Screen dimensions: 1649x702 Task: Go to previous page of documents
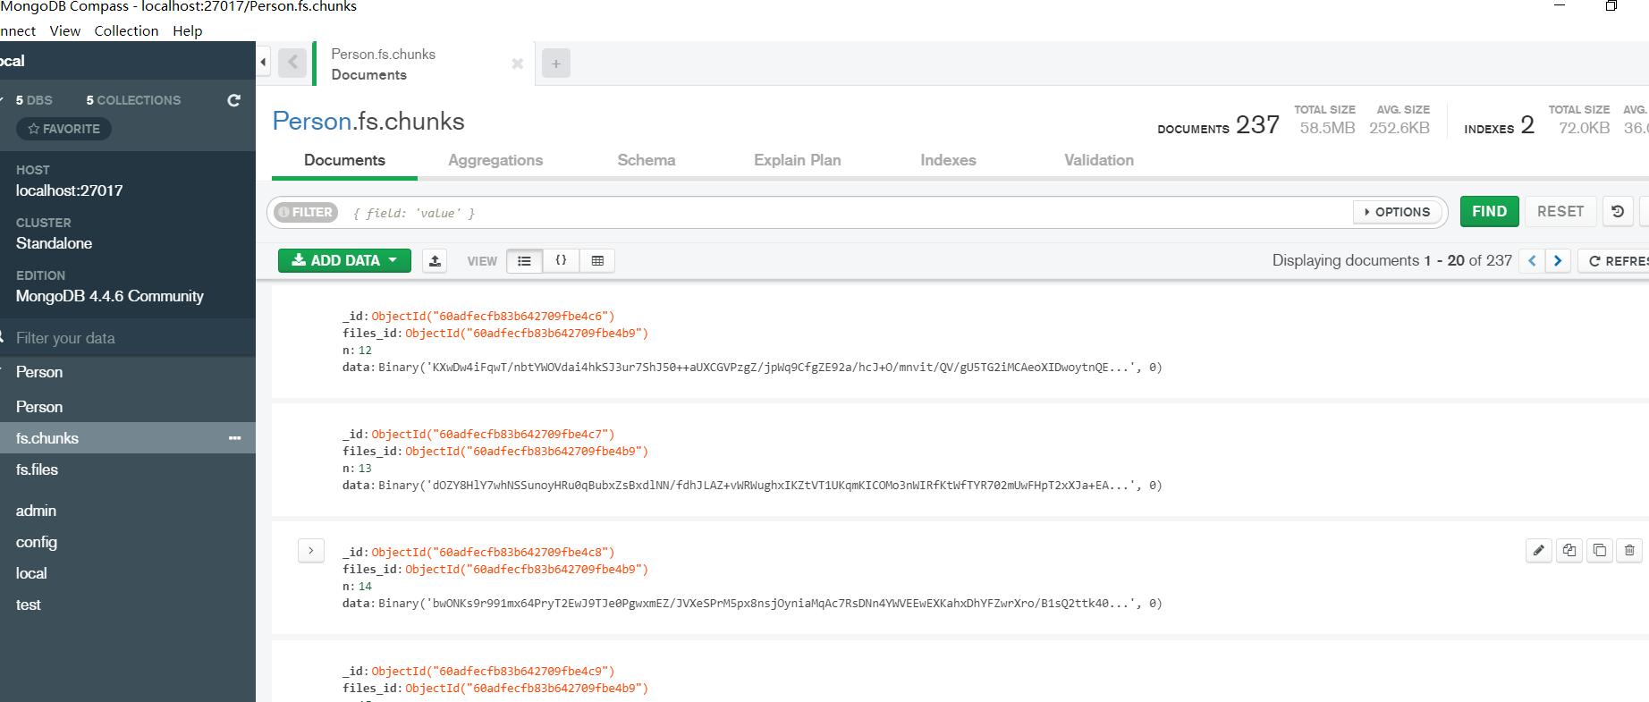coord(1532,260)
